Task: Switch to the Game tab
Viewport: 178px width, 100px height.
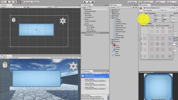Action: point(6,56)
